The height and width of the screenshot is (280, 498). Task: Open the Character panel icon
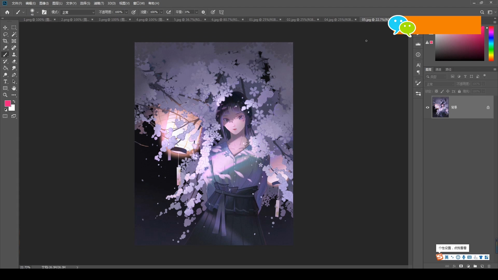(x=418, y=65)
